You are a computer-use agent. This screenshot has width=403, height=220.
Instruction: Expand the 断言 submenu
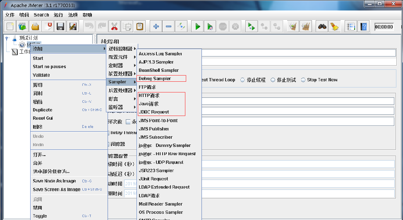click(122, 99)
